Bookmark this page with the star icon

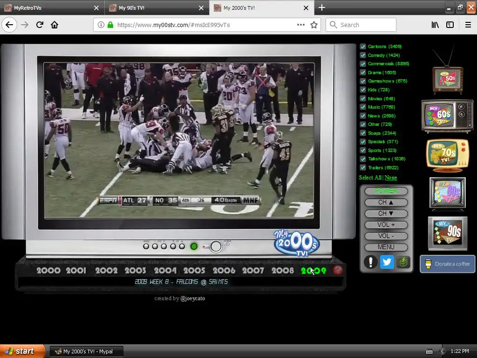(x=314, y=25)
